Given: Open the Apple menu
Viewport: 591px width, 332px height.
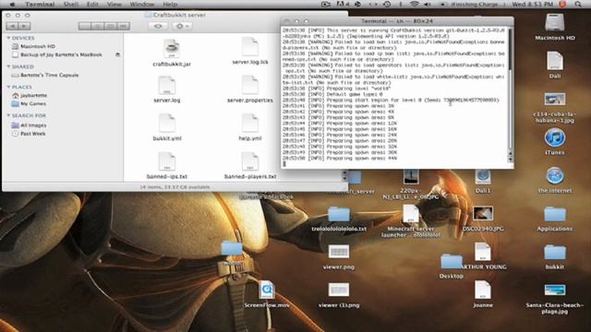Looking at the screenshot, I should pyautogui.click(x=12, y=4).
